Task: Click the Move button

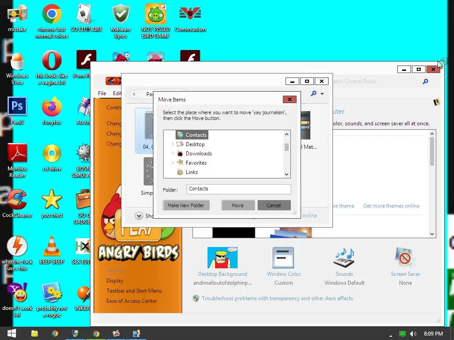Action: tap(238, 205)
